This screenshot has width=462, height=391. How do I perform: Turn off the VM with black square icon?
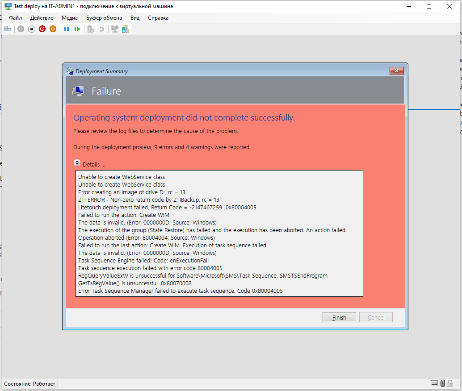pos(32,29)
